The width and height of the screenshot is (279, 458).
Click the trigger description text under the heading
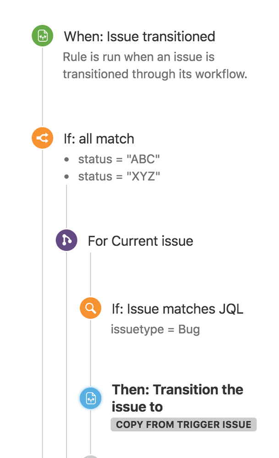[155, 65]
